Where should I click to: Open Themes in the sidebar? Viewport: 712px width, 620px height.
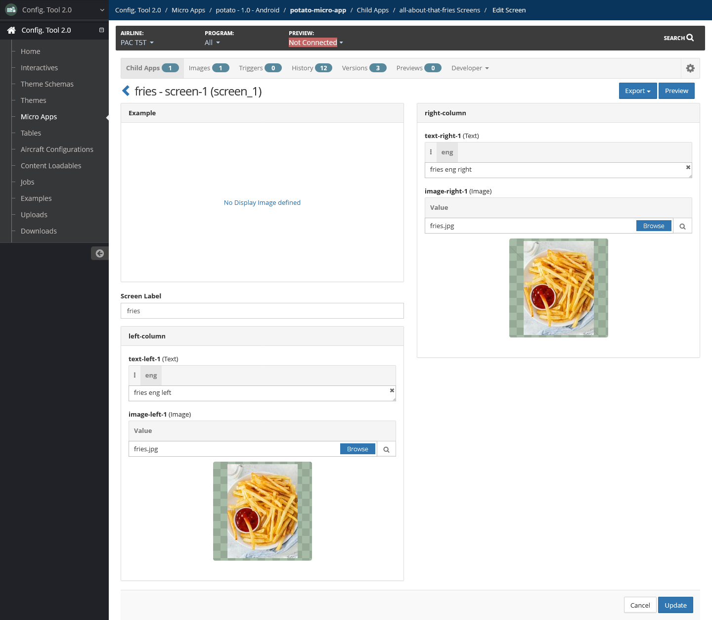(x=33, y=100)
